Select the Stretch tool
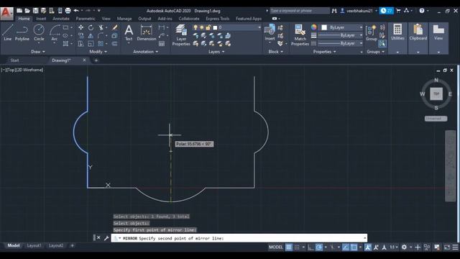The width and height of the screenshot is (460, 259). tap(80, 44)
